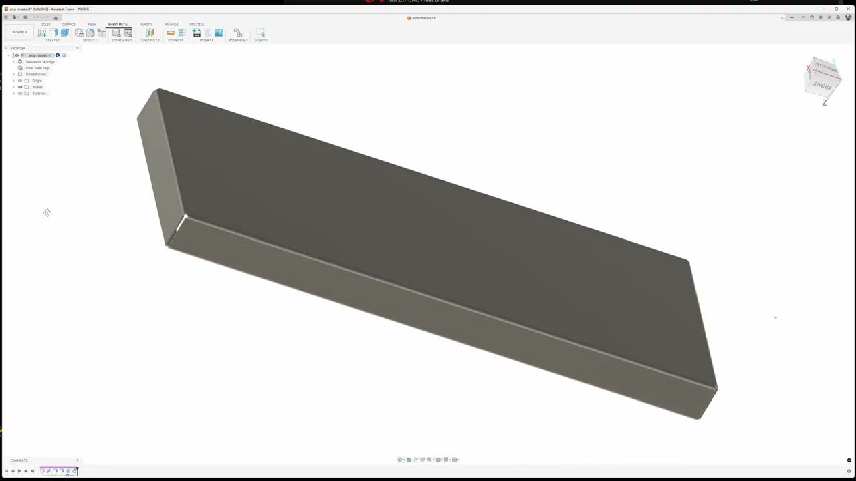Open the Modify dropdown menu

coord(90,40)
